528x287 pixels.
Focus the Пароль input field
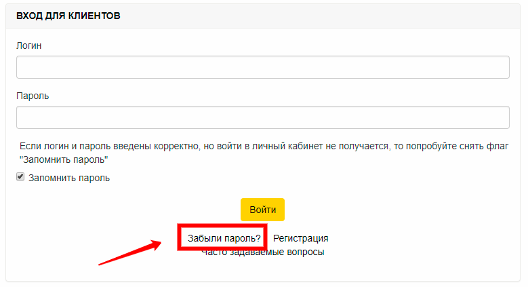(x=263, y=117)
